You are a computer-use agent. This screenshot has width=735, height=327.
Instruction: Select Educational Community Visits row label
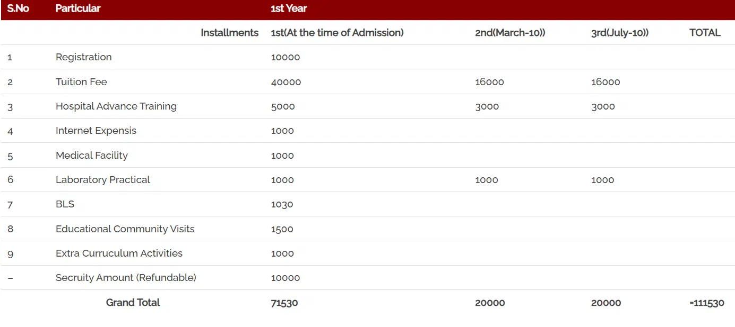pyautogui.click(x=125, y=229)
